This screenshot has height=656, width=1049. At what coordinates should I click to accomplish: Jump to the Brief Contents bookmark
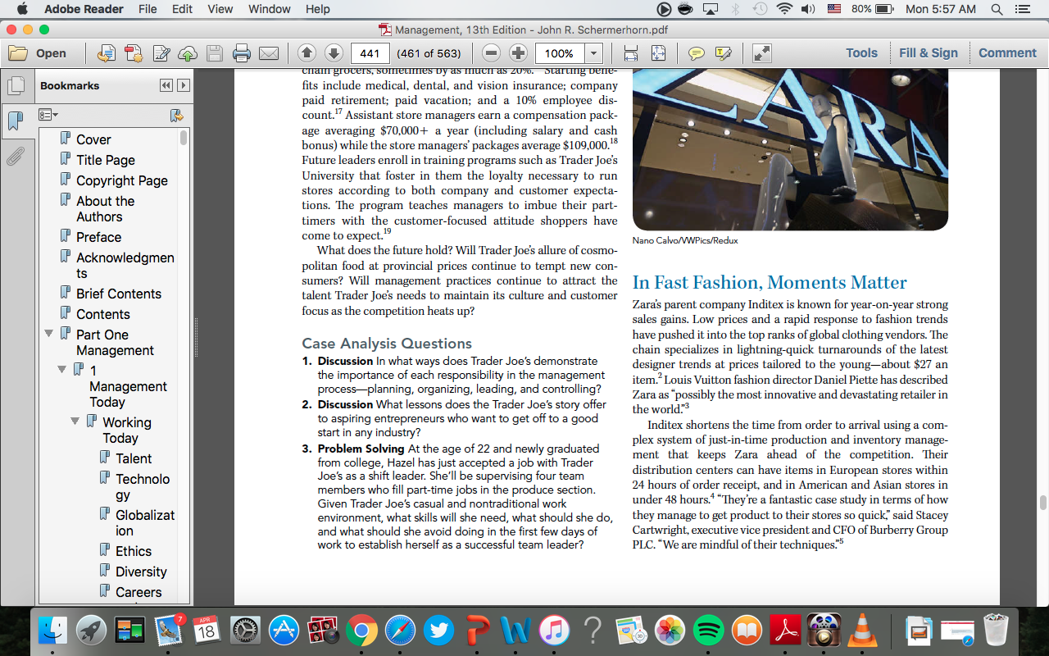coord(119,294)
